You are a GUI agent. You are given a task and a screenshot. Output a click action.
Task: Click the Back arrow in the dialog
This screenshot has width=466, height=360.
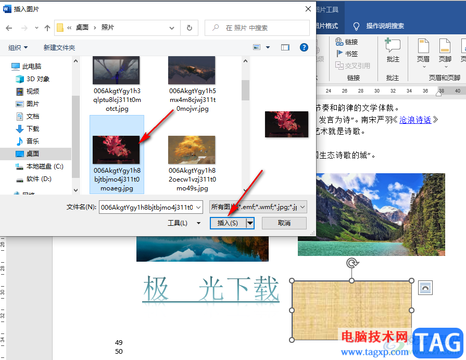click(9, 28)
